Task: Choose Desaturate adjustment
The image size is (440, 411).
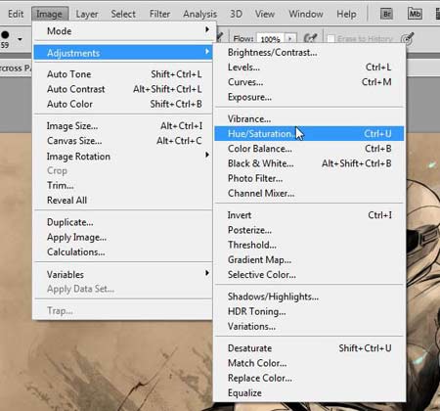Action: coord(309,348)
